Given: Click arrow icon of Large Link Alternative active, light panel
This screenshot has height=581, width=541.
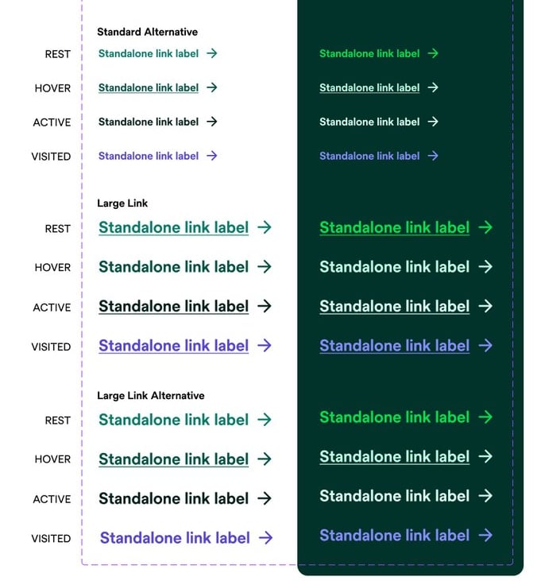Looking at the screenshot, I should 265,498.
